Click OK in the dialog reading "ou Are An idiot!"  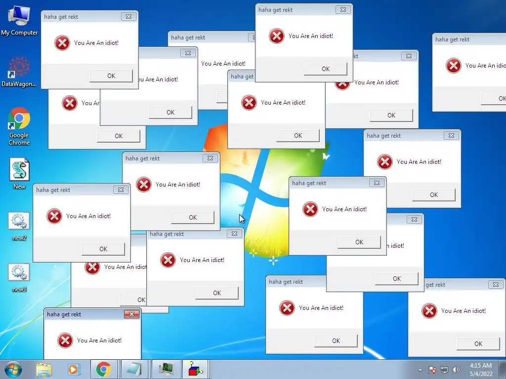170,112
